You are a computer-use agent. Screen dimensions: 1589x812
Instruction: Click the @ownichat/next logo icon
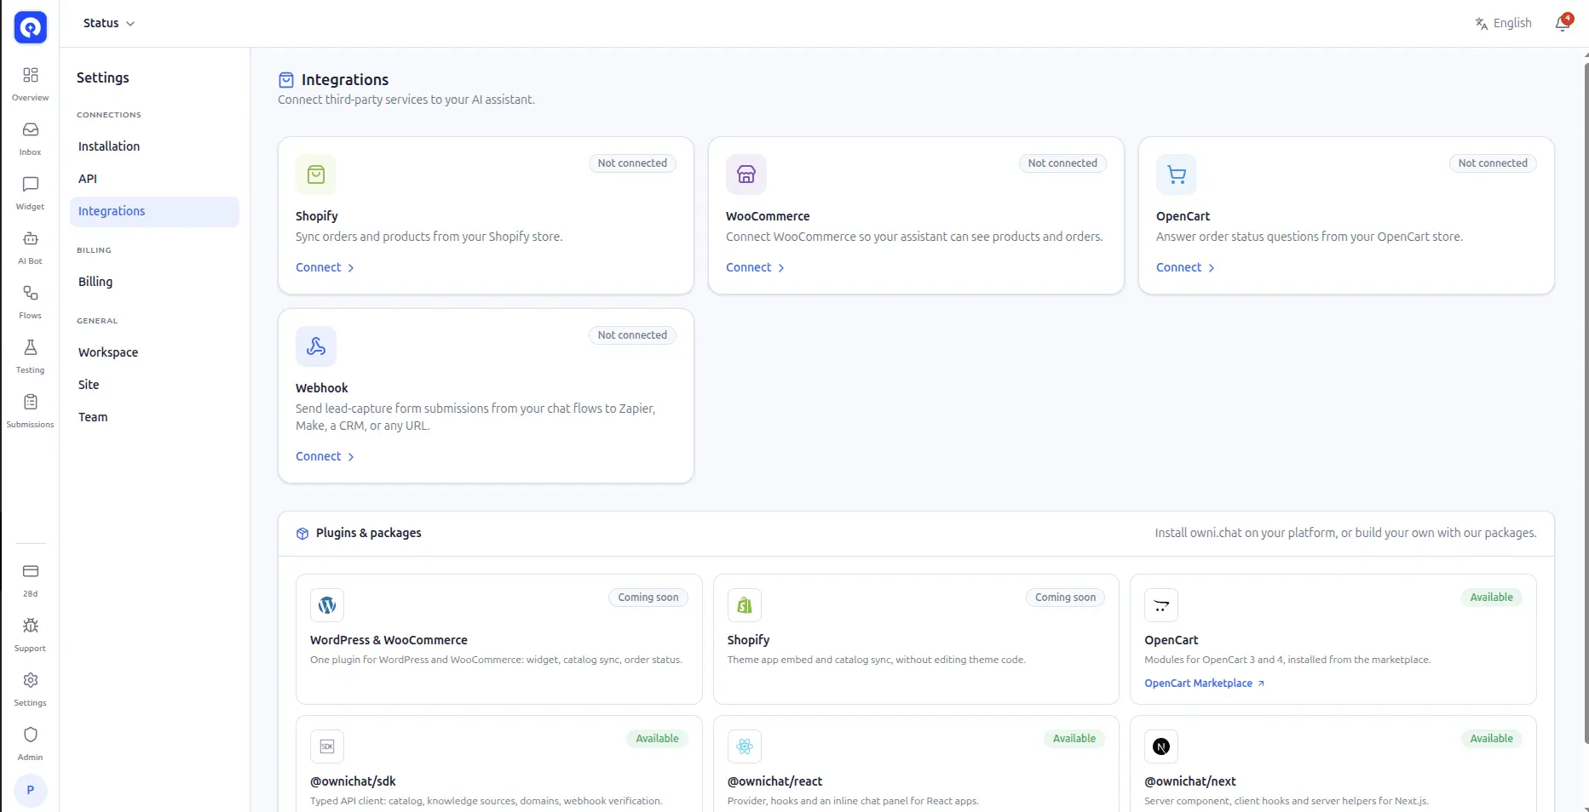pyautogui.click(x=1161, y=746)
